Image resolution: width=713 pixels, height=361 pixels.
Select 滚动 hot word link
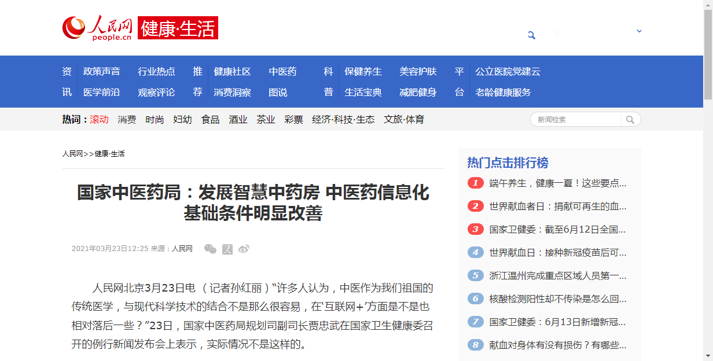(x=99, y=120)
